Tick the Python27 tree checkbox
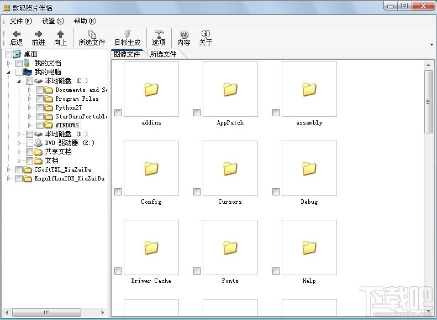Screen dimensions: 437x320 (x=40, y=107)
